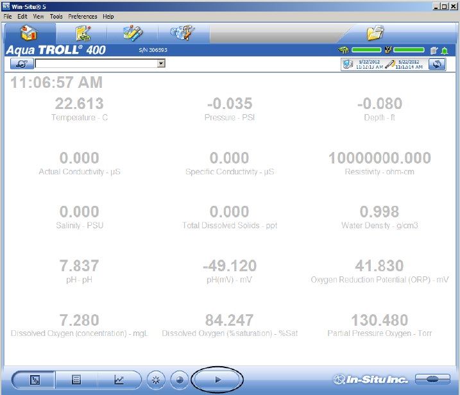The width and height of the screenshot is (460, 395).
Task: Click the Actual Conductivity label
Action: pos(80,172)
